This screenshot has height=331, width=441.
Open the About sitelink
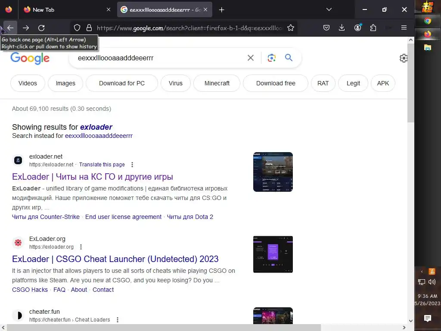[x=79, y=290]
